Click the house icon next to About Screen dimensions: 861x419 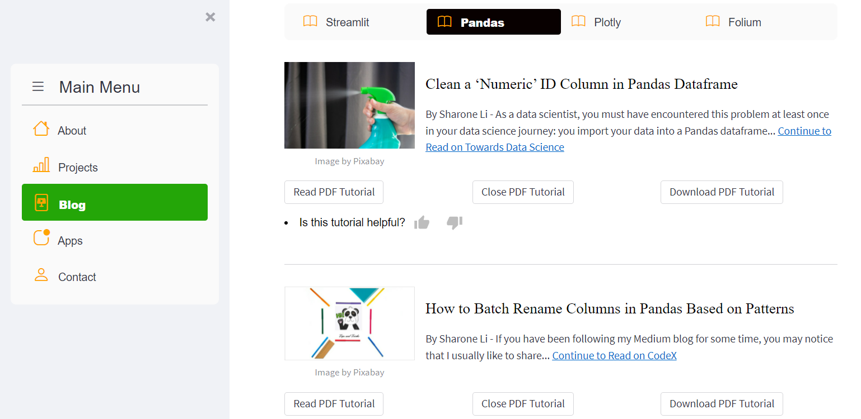coord(41,129)
